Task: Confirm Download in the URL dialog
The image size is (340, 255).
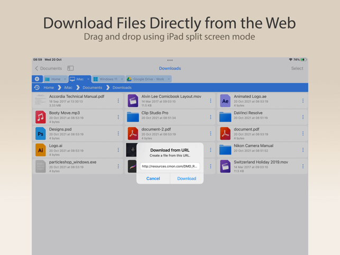Action: [187, 178]
